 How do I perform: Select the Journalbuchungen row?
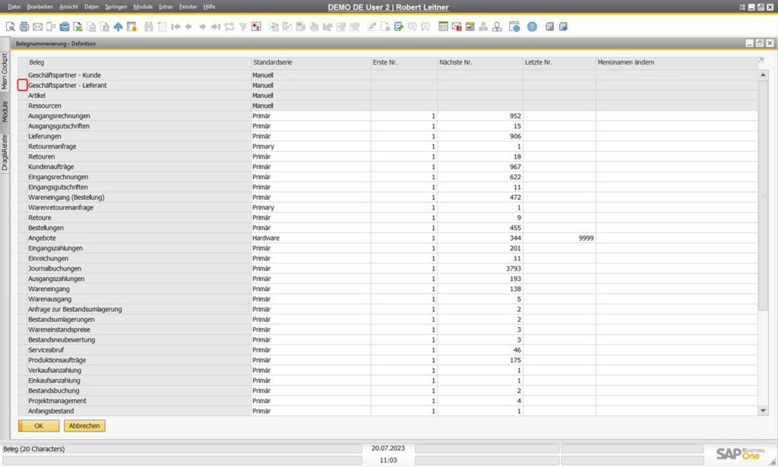[388, 269]
